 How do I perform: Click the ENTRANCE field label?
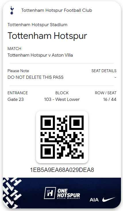[x=18, y=93]
